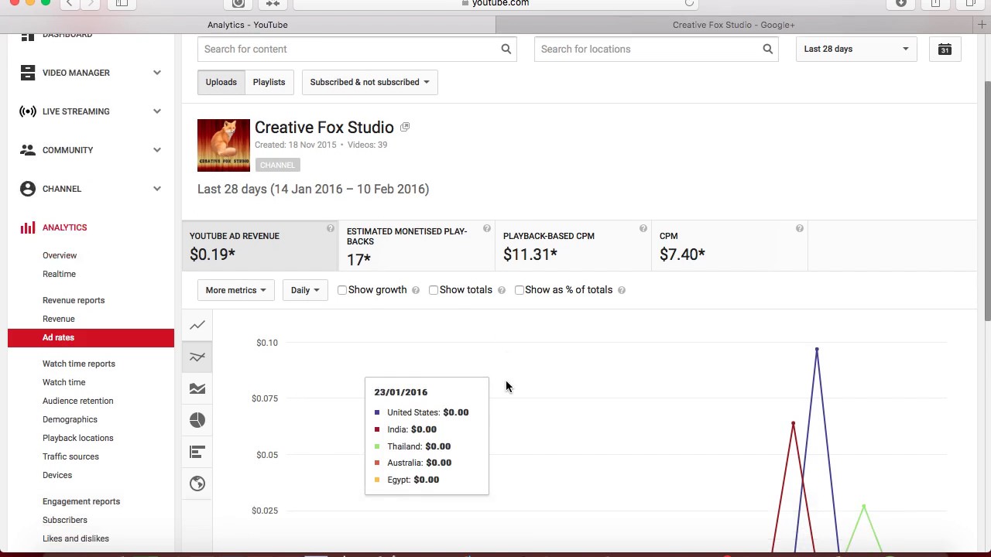Expand the Community section chevron
Screen dimensions: 991x557
(157, 150)
